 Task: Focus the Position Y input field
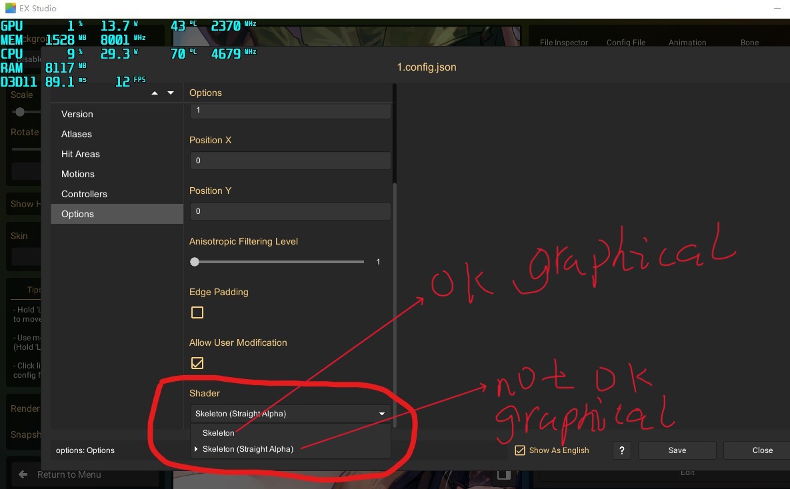[x=290, y=211]
